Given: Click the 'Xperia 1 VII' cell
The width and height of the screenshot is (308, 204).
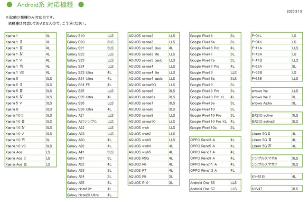Looking at the screenshot, I should coord(25,72).
